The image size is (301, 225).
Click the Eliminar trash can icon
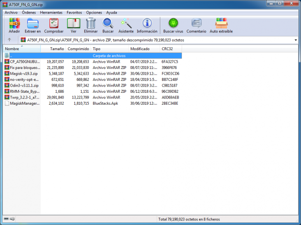point(91,23)
